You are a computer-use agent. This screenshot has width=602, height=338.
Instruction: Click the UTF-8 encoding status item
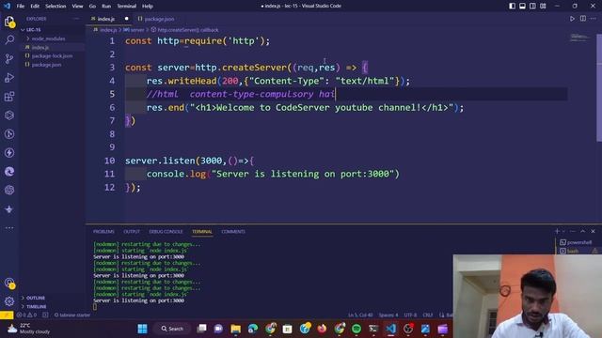[x=410, y=315]
